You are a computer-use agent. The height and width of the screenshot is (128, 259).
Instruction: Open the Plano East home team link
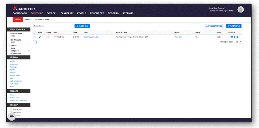[x=178, y=37]
